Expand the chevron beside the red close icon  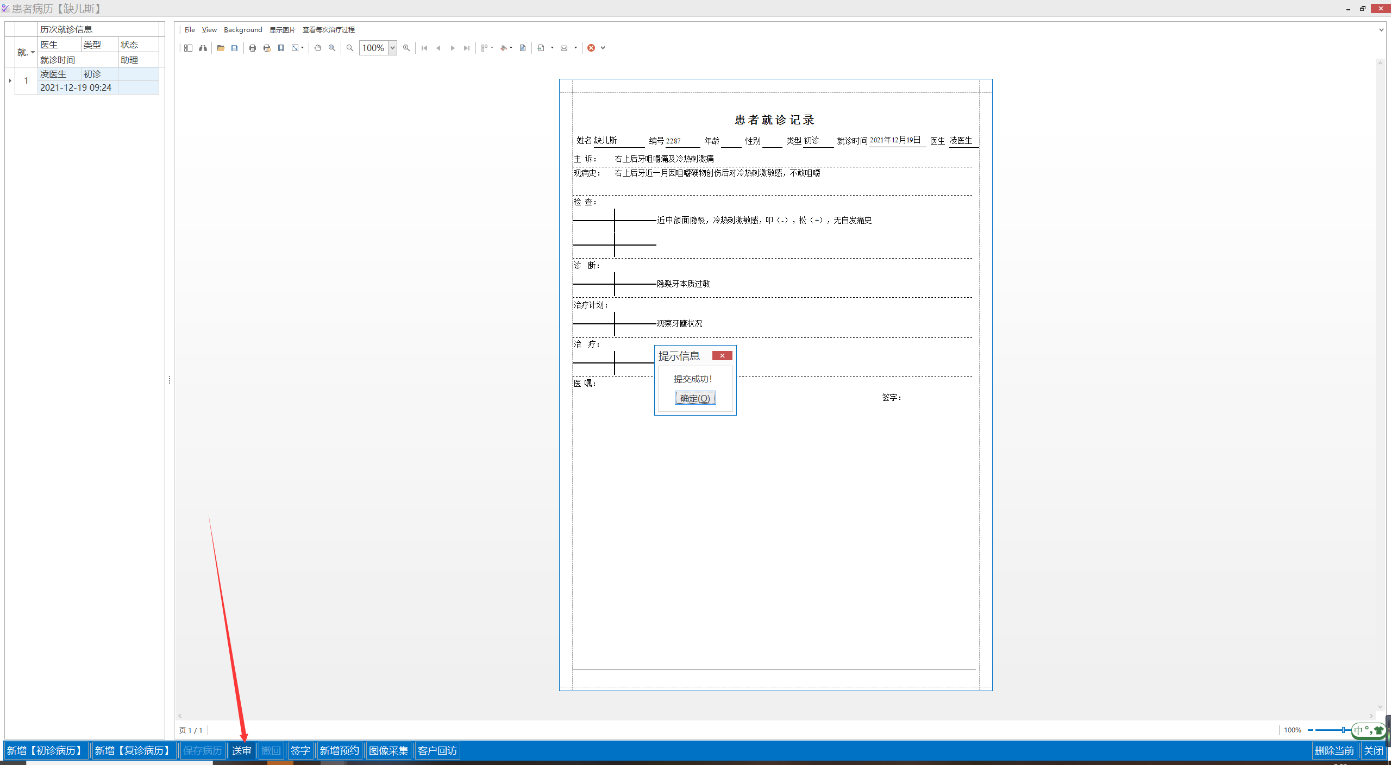point(603,48)
